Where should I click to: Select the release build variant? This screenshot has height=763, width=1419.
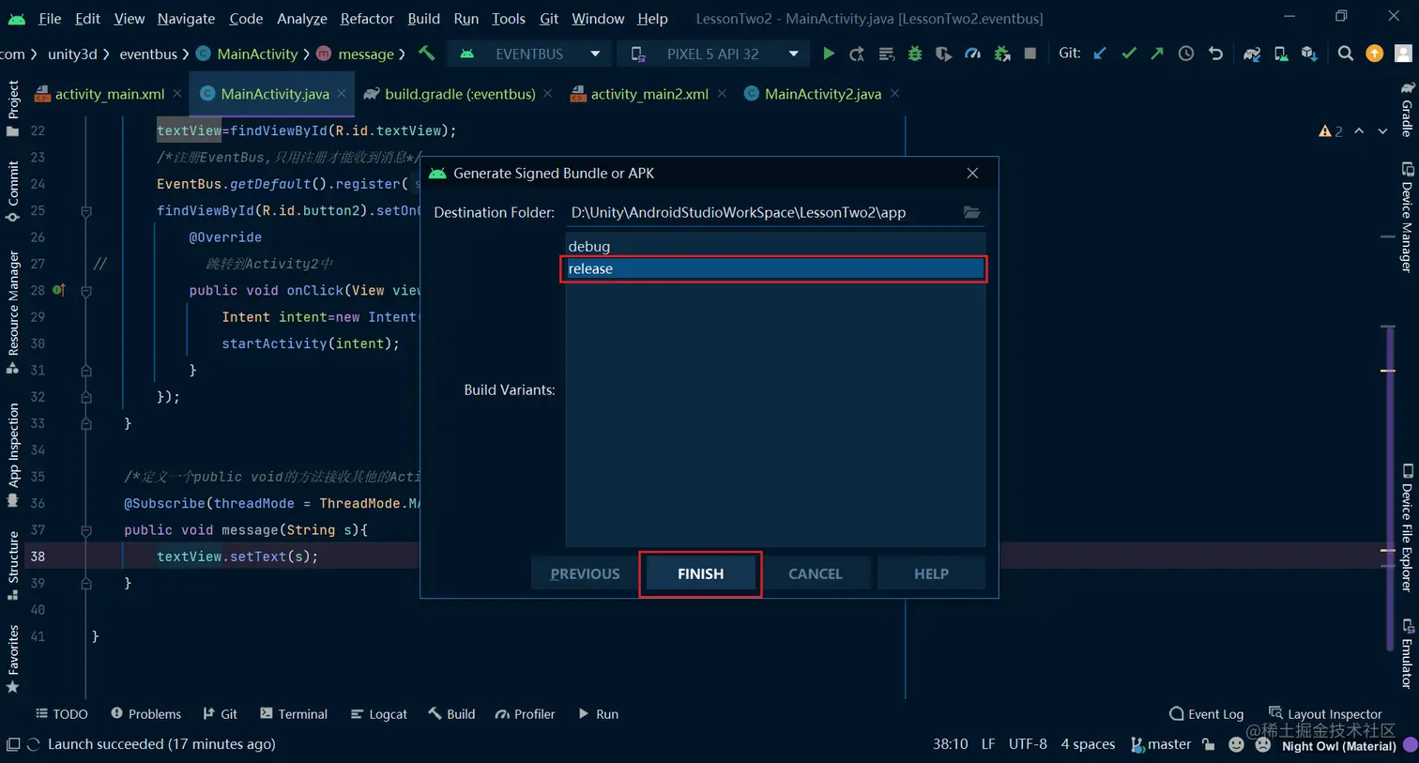(774, 268)
